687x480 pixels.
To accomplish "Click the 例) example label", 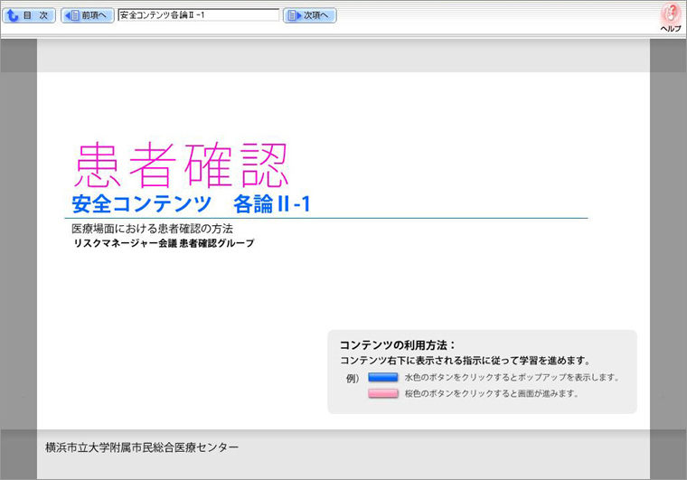I will coord(353,378).
